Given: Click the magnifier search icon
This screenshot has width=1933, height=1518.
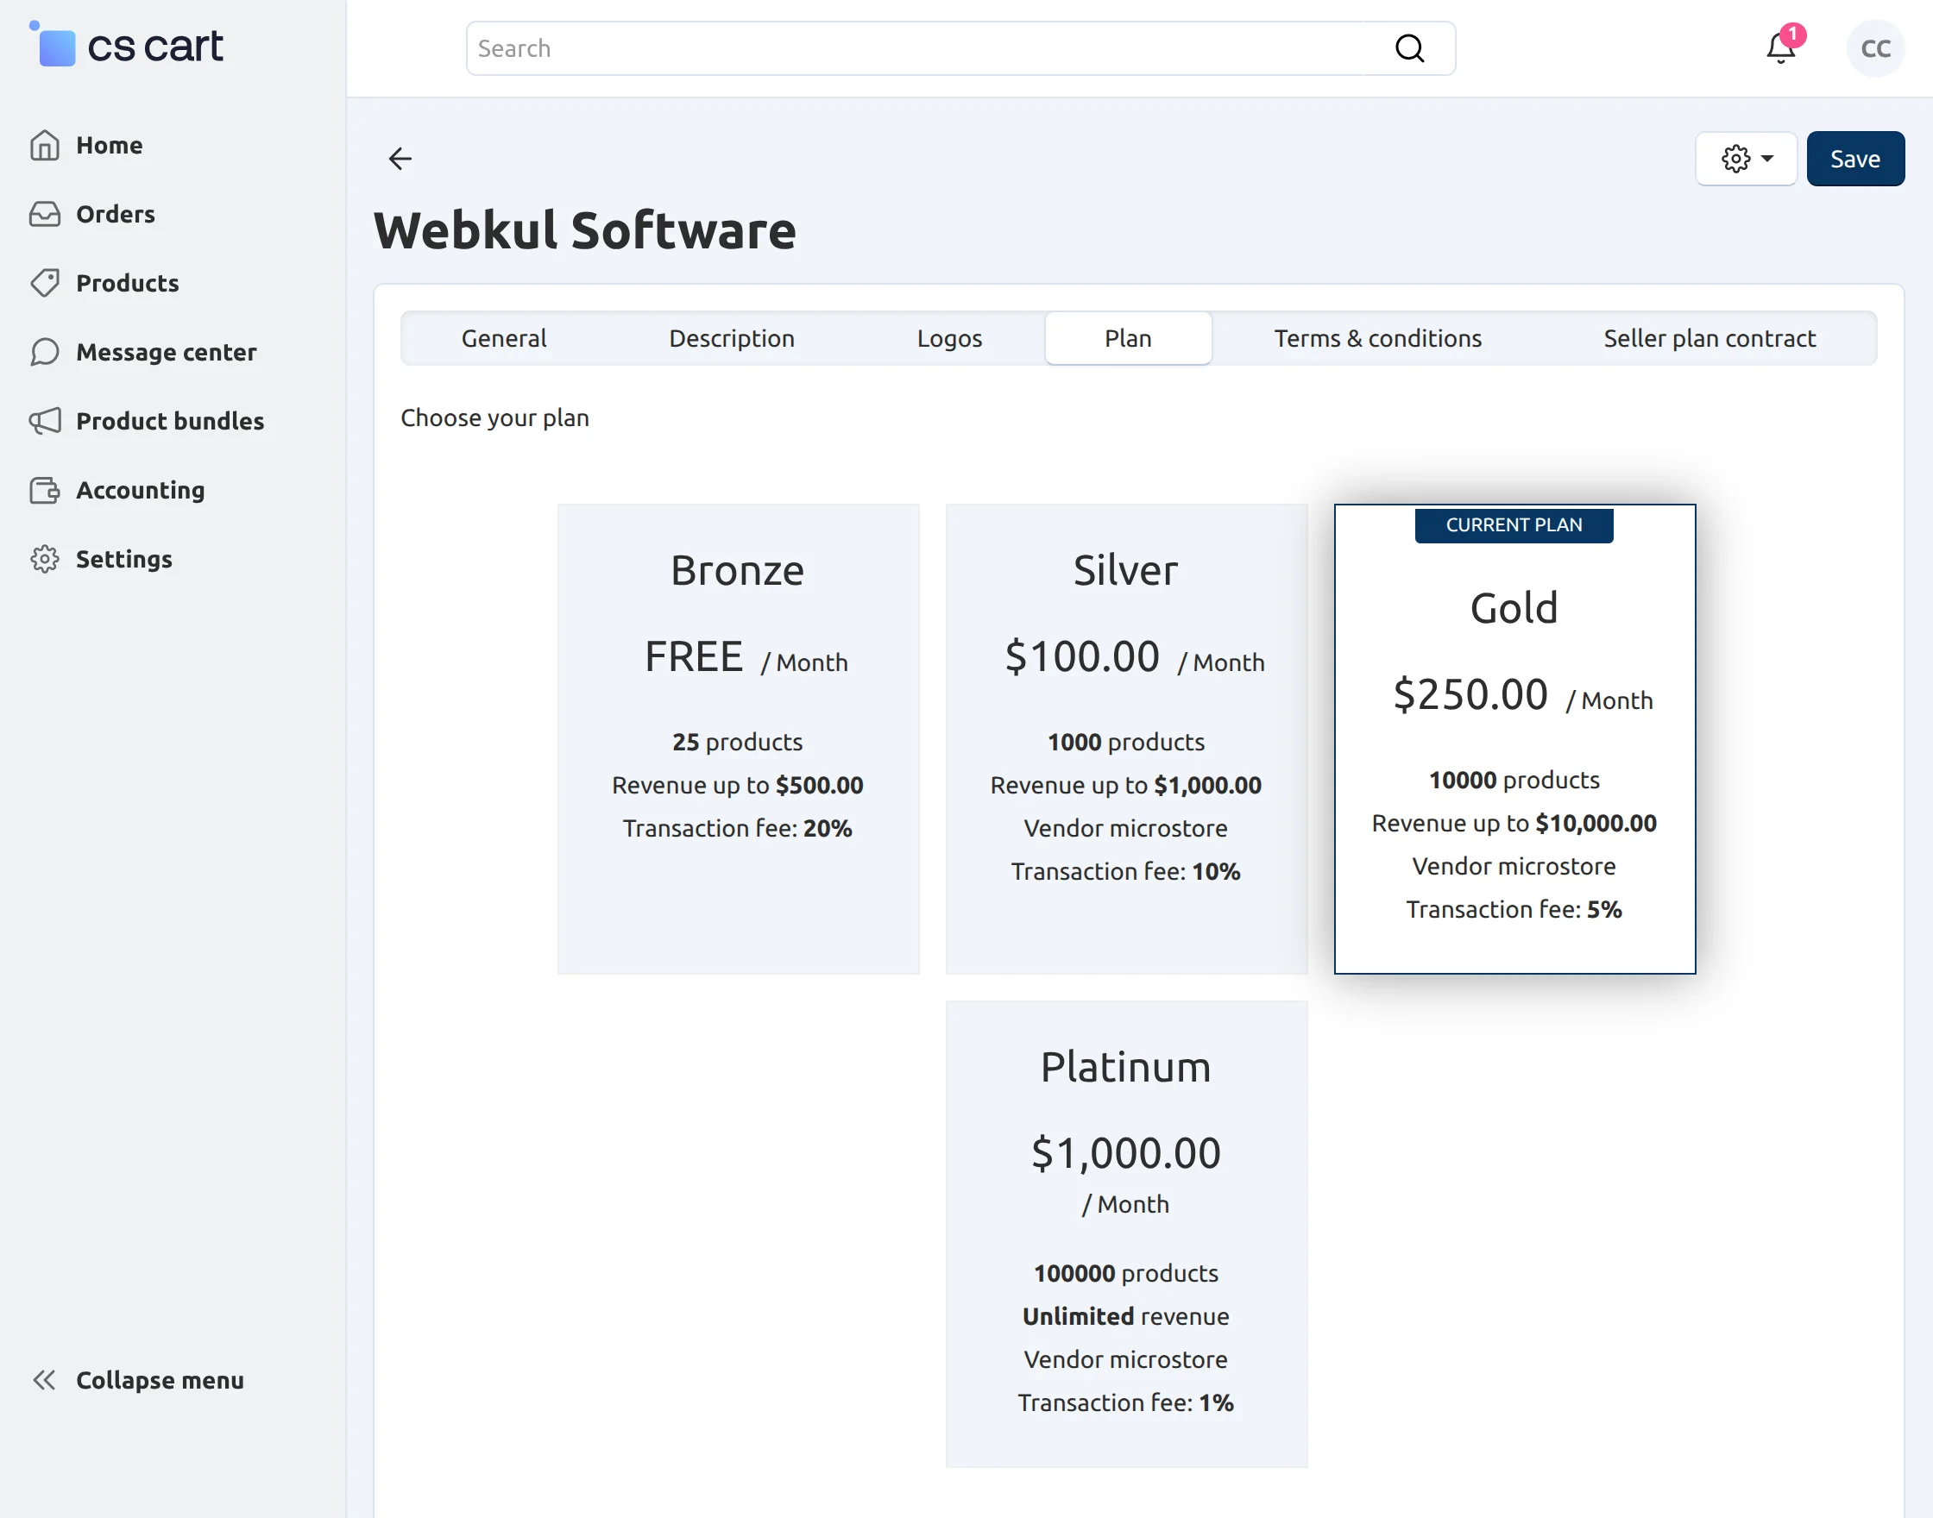Looking at the screenshot, I should (1409, 48).
